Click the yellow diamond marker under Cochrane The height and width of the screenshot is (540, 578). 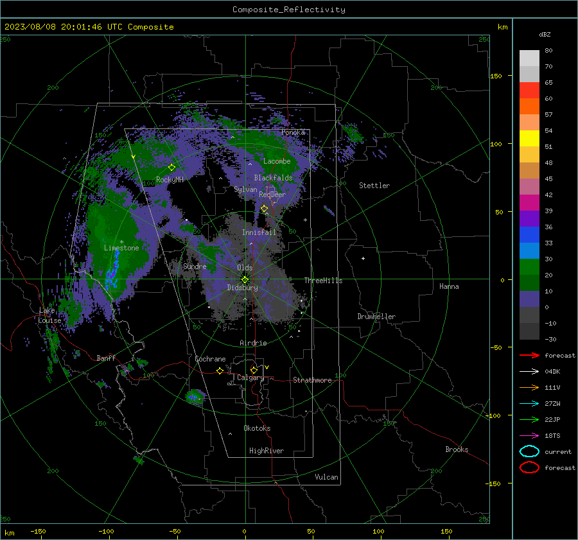(220, 370)
